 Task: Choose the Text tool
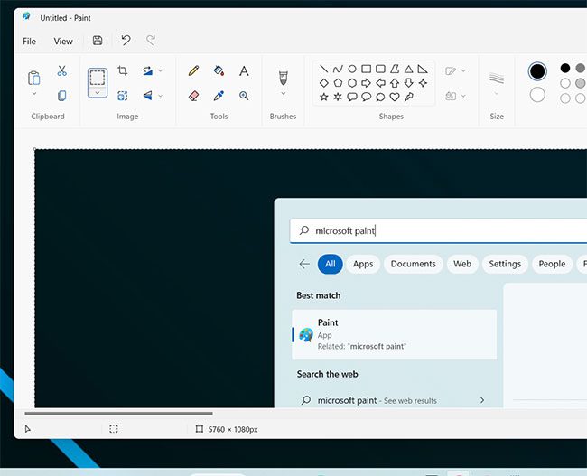point(244,70)
